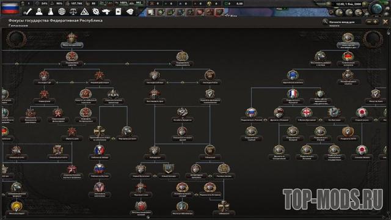
Task: Open the Production gear icon
Action: pos(96,12)
